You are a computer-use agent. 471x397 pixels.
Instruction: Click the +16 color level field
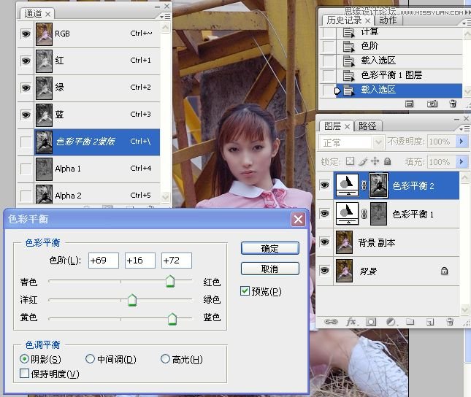pyautogui.click(x=140, y=260)
